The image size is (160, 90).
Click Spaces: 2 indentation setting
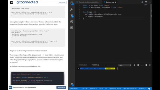tap(93, 88)
